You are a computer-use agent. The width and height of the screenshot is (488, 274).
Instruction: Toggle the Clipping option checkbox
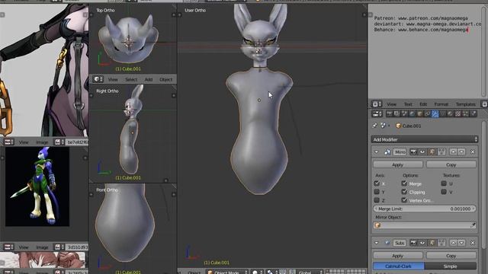tap(404, 192)
